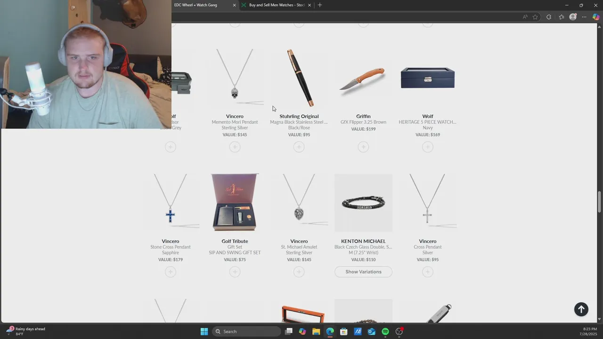
Task: Open the weather widget Rainy days ahead
Action: (26, 331)
